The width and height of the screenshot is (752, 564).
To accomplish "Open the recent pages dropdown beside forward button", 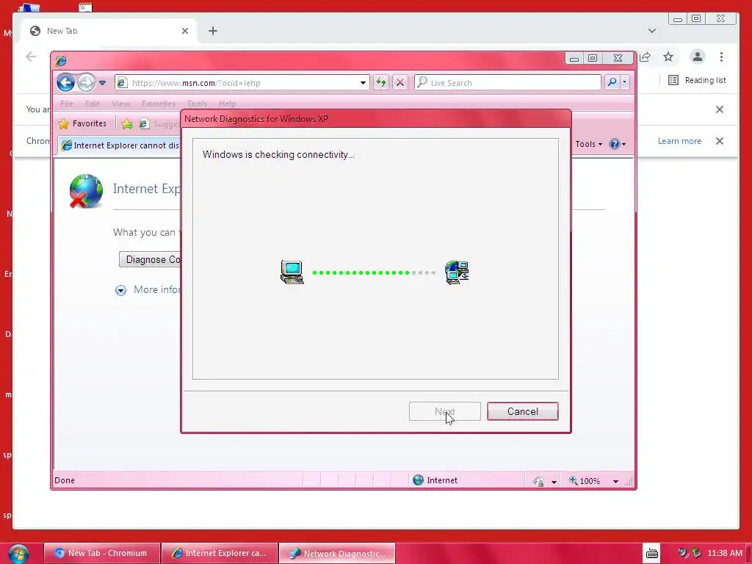I will (102, 83).
